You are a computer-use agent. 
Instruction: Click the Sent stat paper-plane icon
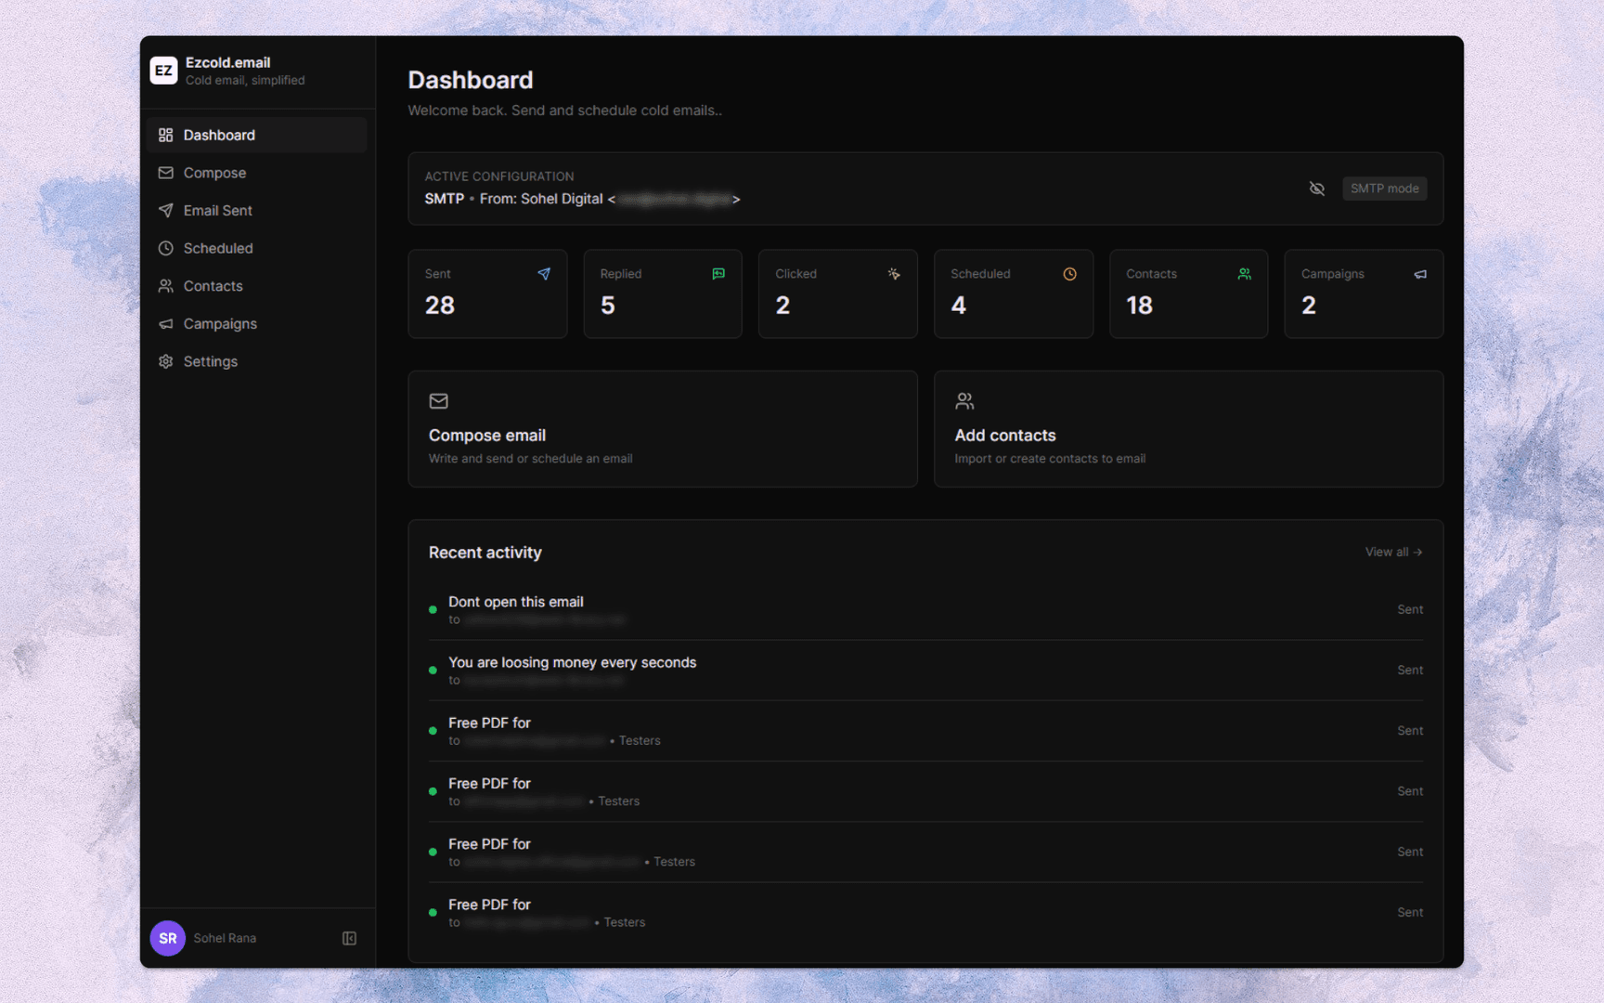pyautogui.click(x=544, y=274)
